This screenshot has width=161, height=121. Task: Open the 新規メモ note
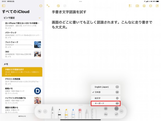tap(22, 91)
